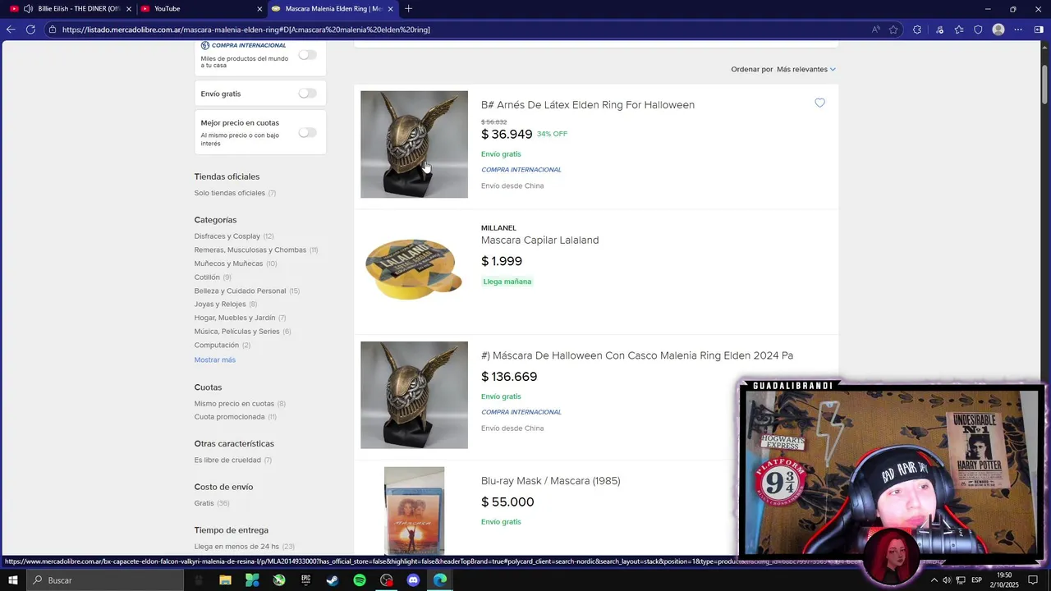The height and width of the screenshot is (591, 1051).
Task: Click the Lalaland hair mask product image
Action: pyautogui.click(x=414, y=269)
